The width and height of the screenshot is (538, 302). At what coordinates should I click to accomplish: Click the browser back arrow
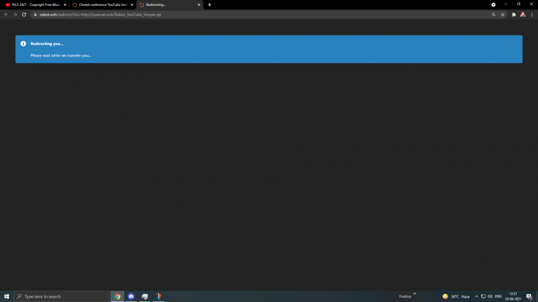click(6, 14)
